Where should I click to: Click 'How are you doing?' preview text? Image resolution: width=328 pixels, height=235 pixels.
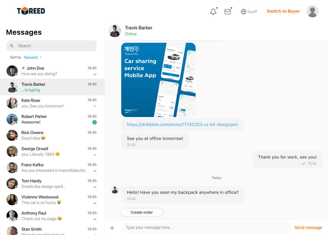(x=39, y=74)
